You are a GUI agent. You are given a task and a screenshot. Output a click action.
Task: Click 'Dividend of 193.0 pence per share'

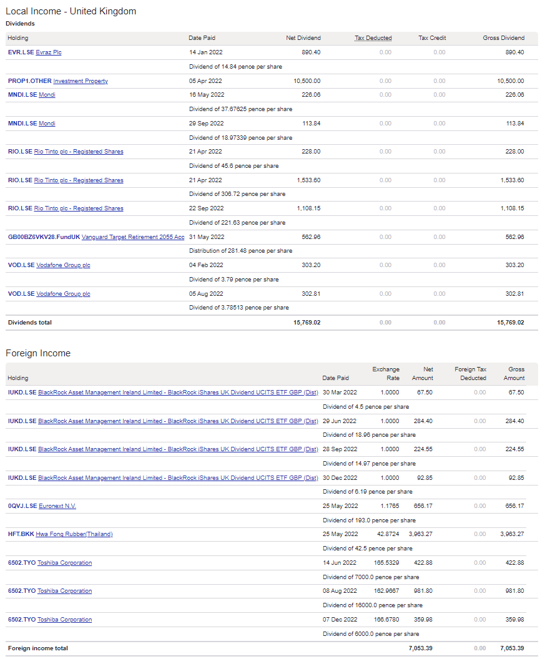click(369, 520)
